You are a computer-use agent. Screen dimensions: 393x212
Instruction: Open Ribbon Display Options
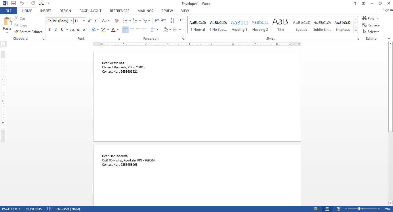[364, 3]
